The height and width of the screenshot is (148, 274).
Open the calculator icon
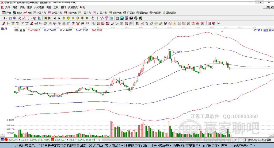coord(122,18)
